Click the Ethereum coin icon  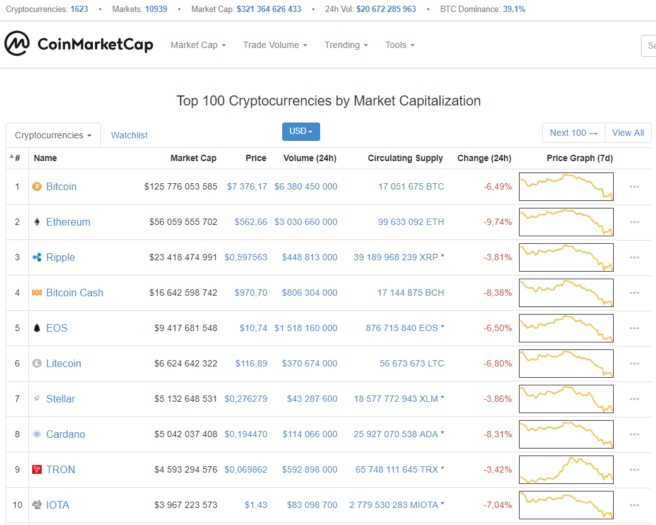[x=37, y=222]
